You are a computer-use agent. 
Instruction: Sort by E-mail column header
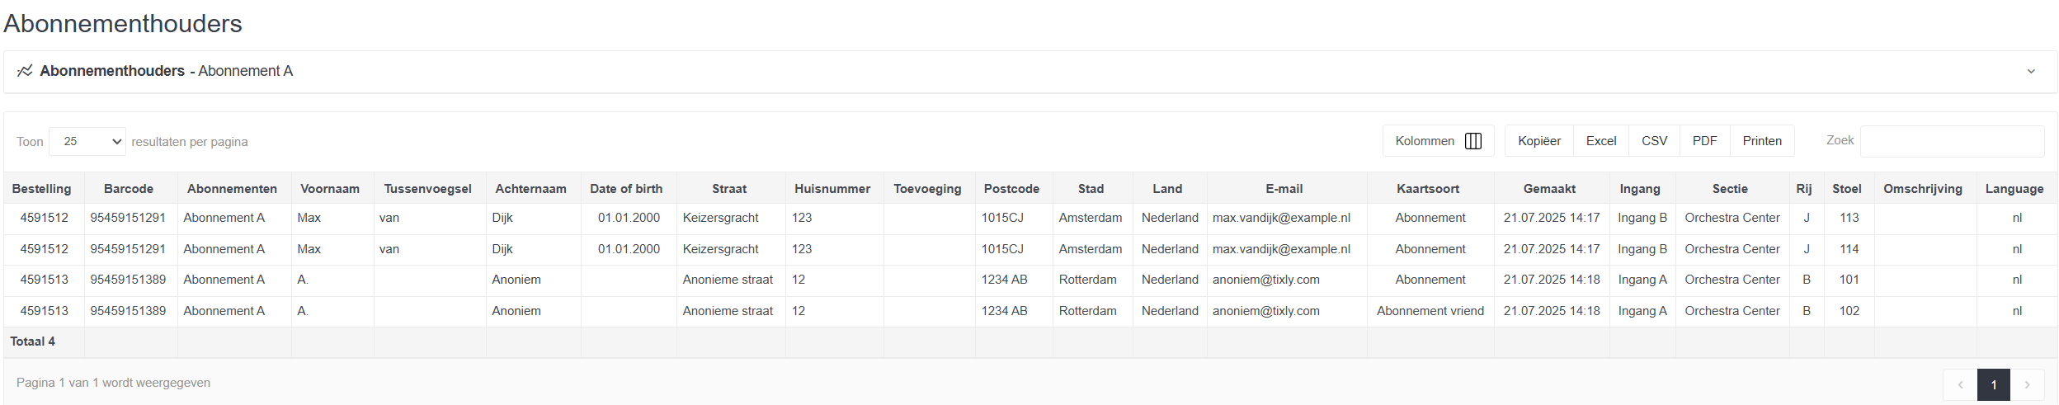[x=1284, y=189]
